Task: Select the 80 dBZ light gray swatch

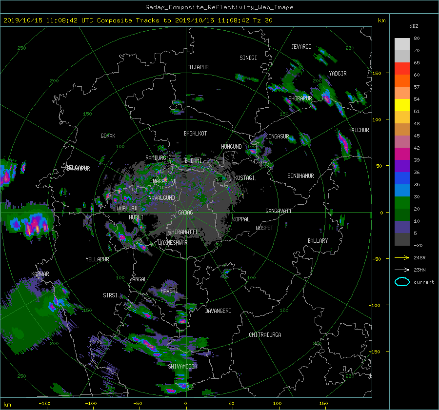Action: [x=402, y=44]
